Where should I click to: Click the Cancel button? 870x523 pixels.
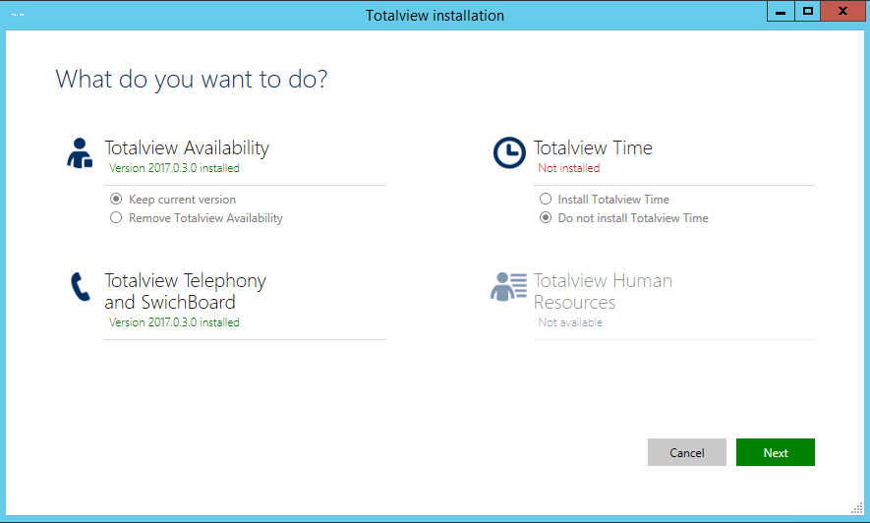(x=686, y=452)
